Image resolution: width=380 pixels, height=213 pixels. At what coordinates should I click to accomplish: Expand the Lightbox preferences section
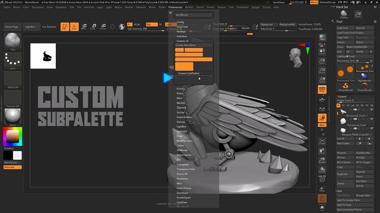point(182,127)
